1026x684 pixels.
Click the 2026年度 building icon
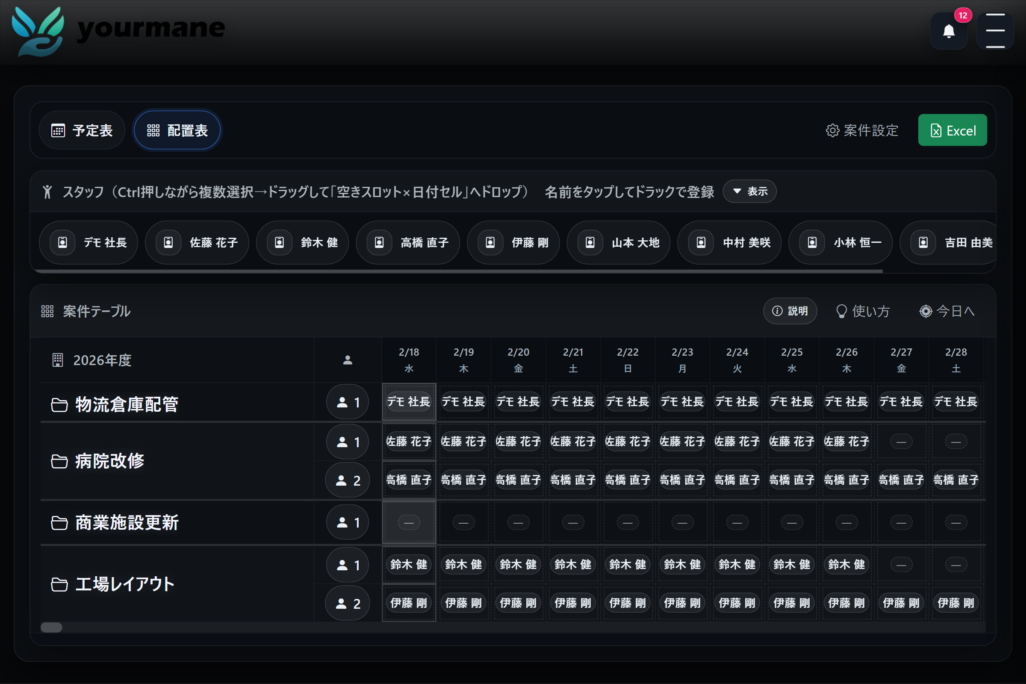click(x=58, y=360)
